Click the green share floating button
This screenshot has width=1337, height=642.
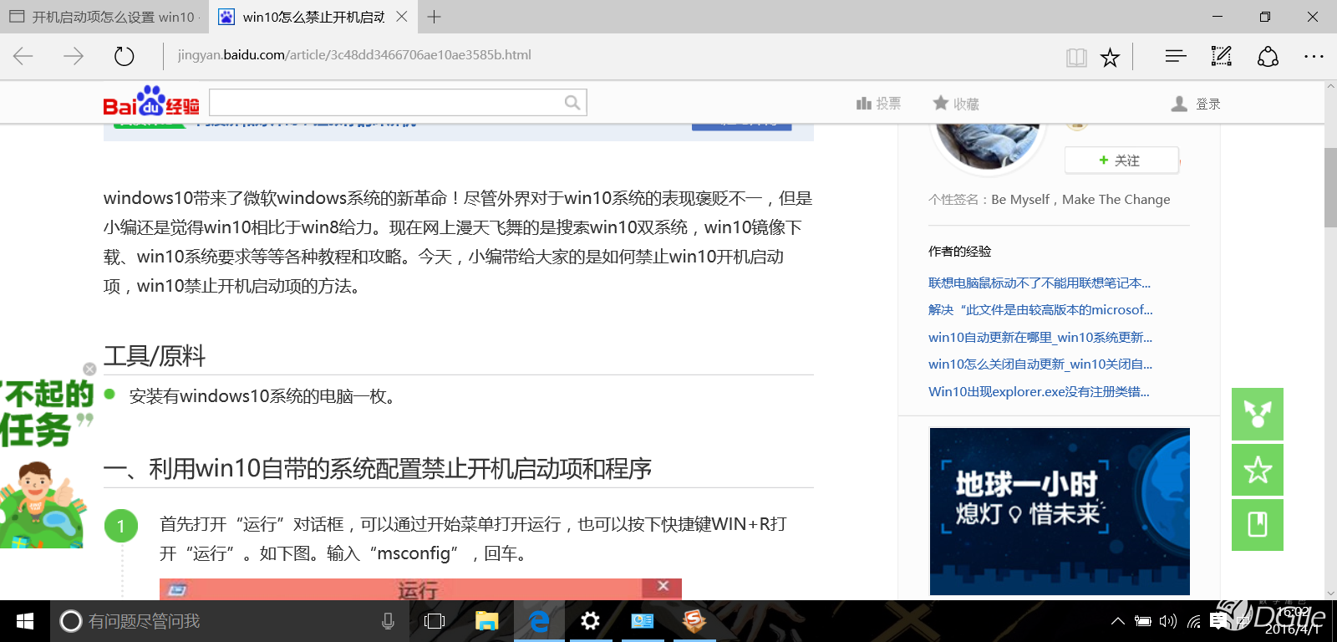pyautogui.click(x=1258, y=414)
